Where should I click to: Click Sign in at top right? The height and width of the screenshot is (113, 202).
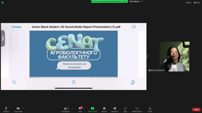[189, 3]
